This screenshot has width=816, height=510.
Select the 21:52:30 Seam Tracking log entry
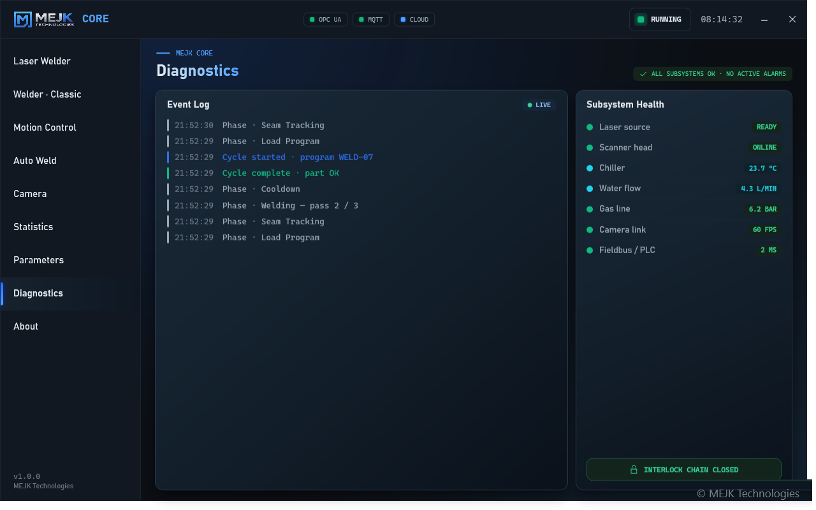(x=361, y=125)
